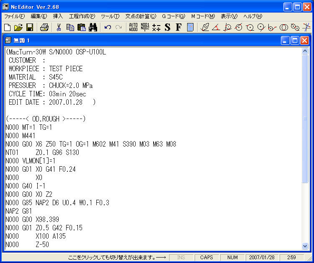Open the 編集(E) menu
Image resolution: width=314 pixels, height=263 pixels.
pyautogui.click(x=39, y=16)
